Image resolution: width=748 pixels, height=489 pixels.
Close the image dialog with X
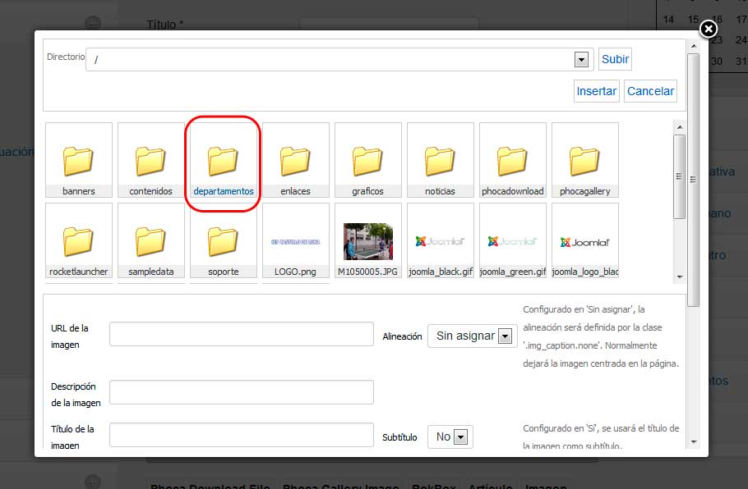tap(708, 30)
